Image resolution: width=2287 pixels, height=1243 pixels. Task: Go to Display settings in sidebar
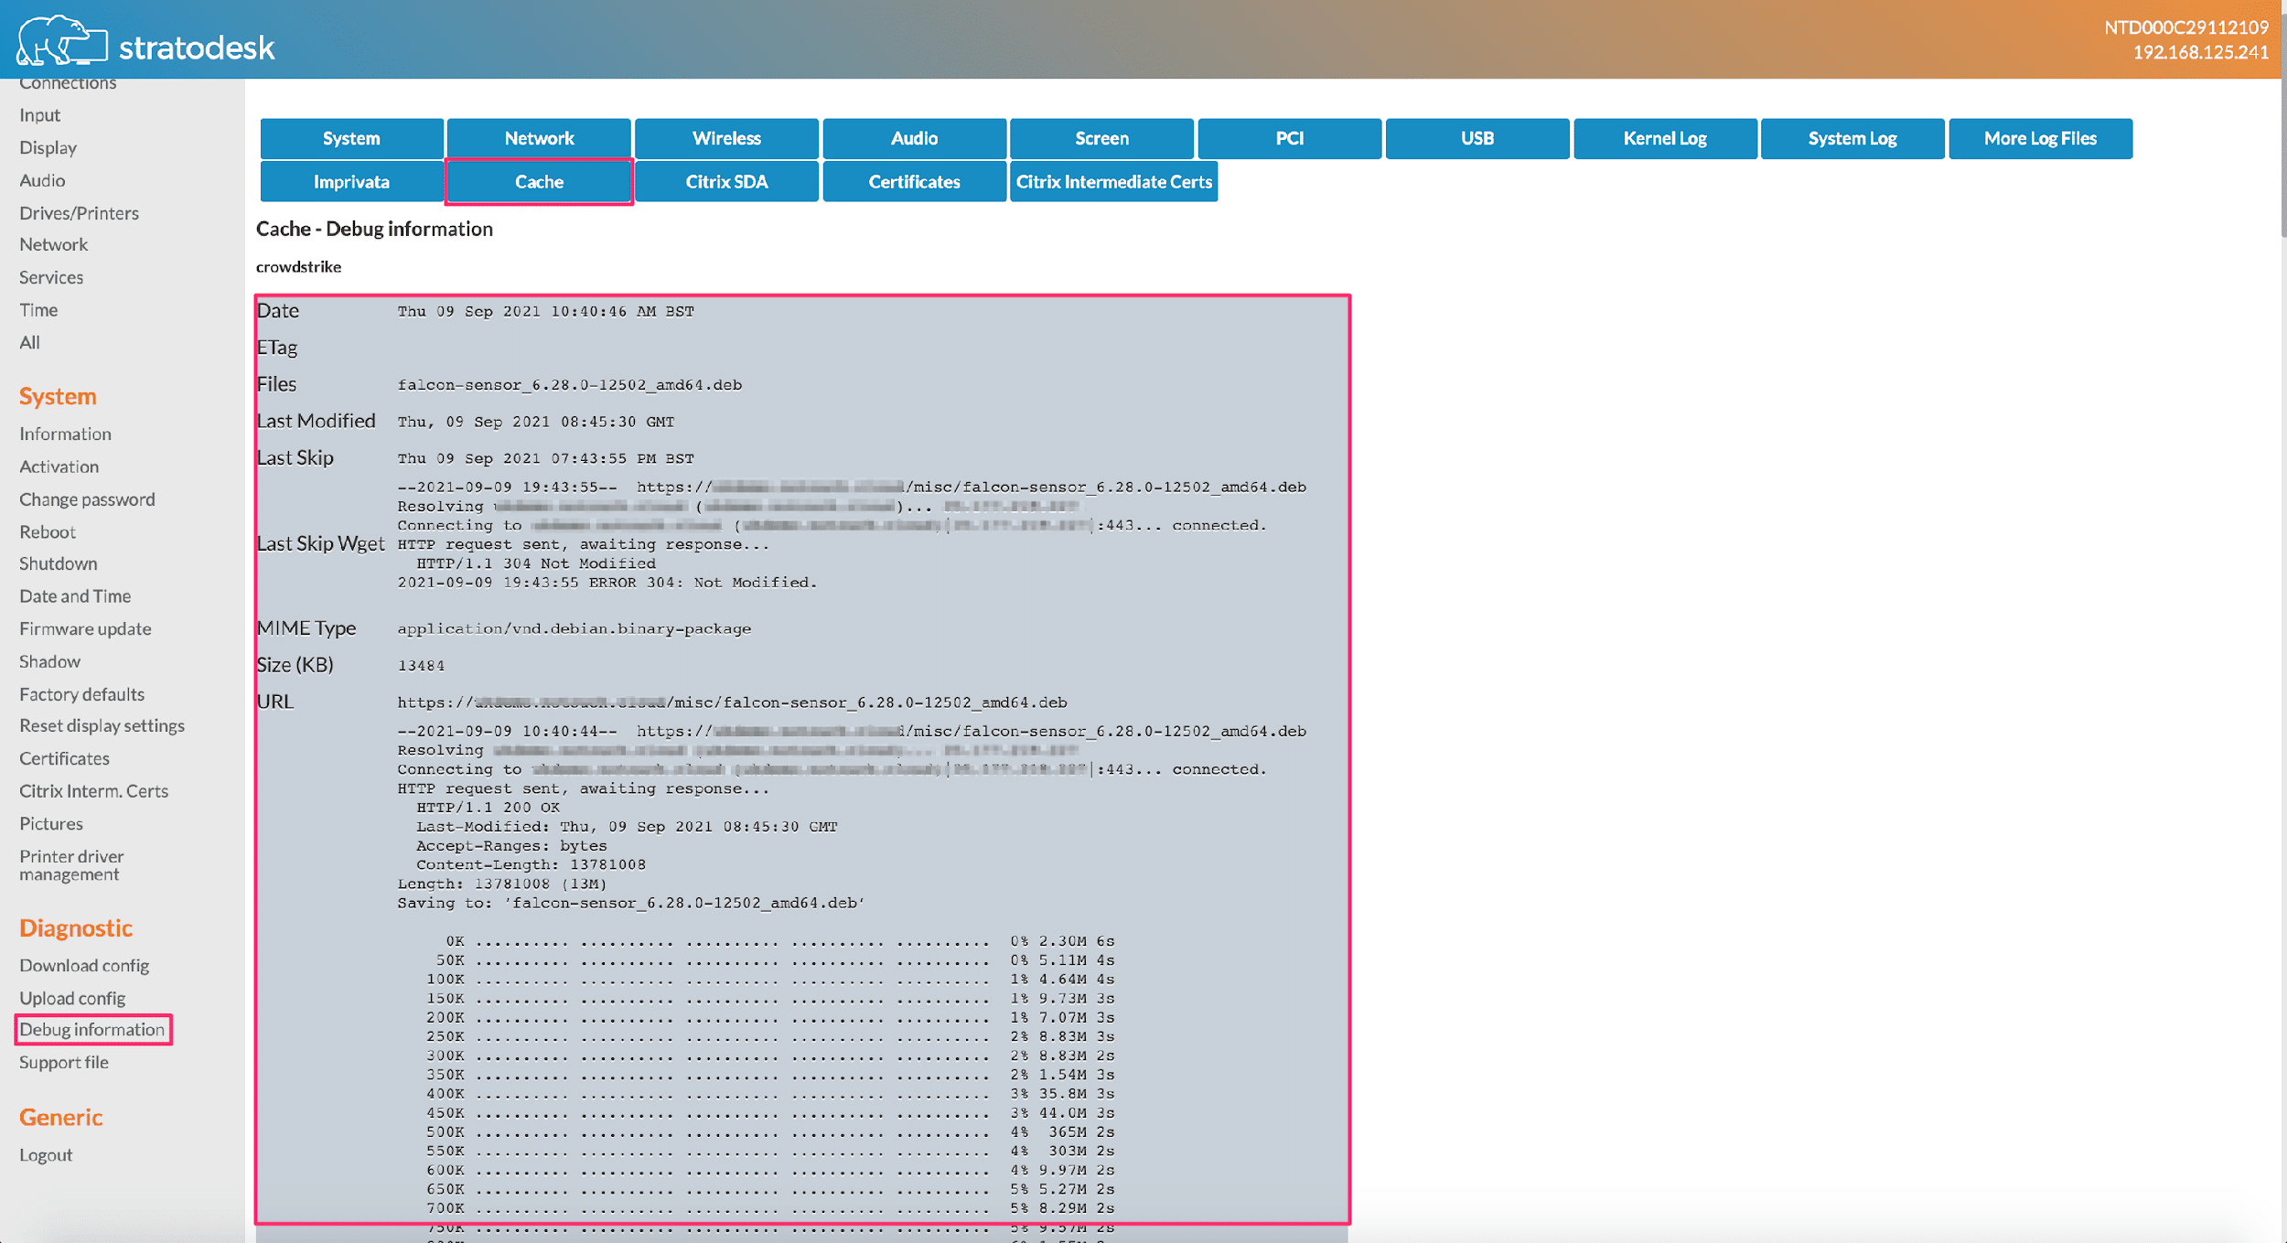(48, 147)
